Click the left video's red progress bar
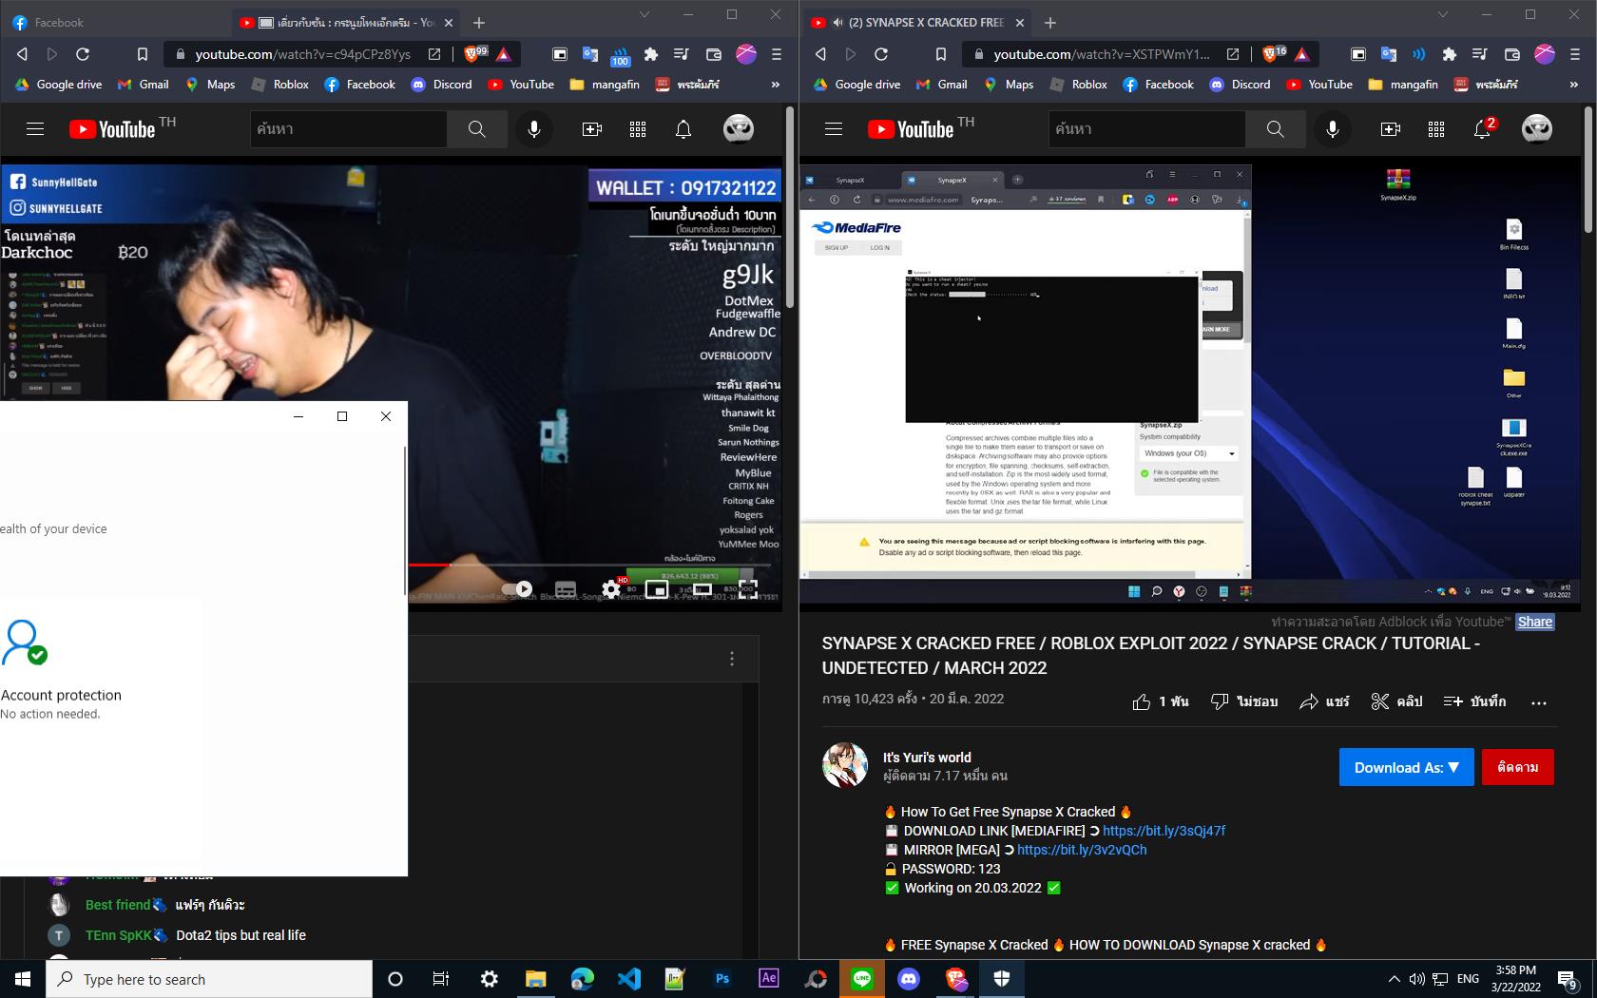The height and width of the screenshot is (998, 1597). 430,565
